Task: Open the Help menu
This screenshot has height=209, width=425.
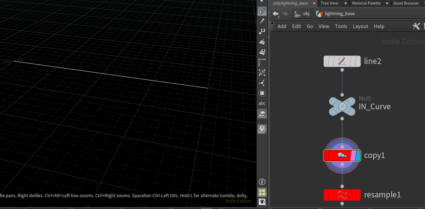Action: 379,26
